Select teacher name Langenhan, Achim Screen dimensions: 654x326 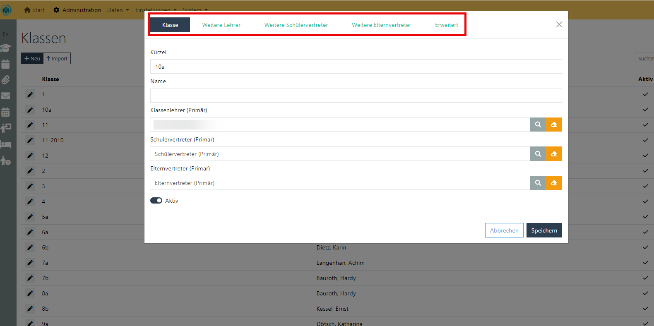340,263
